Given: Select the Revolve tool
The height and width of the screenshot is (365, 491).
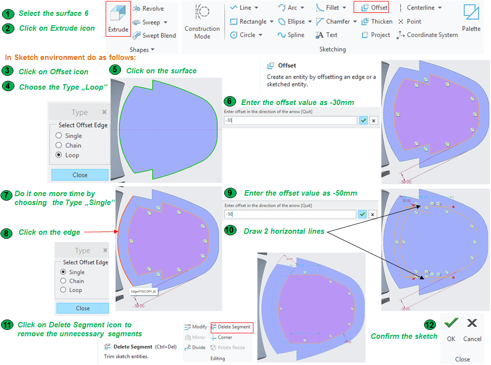Looking at the screenshot, I should (148, 8).
